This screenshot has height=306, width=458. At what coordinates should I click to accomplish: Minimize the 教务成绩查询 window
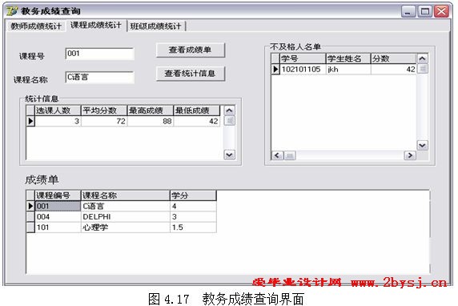coord(408,11)
